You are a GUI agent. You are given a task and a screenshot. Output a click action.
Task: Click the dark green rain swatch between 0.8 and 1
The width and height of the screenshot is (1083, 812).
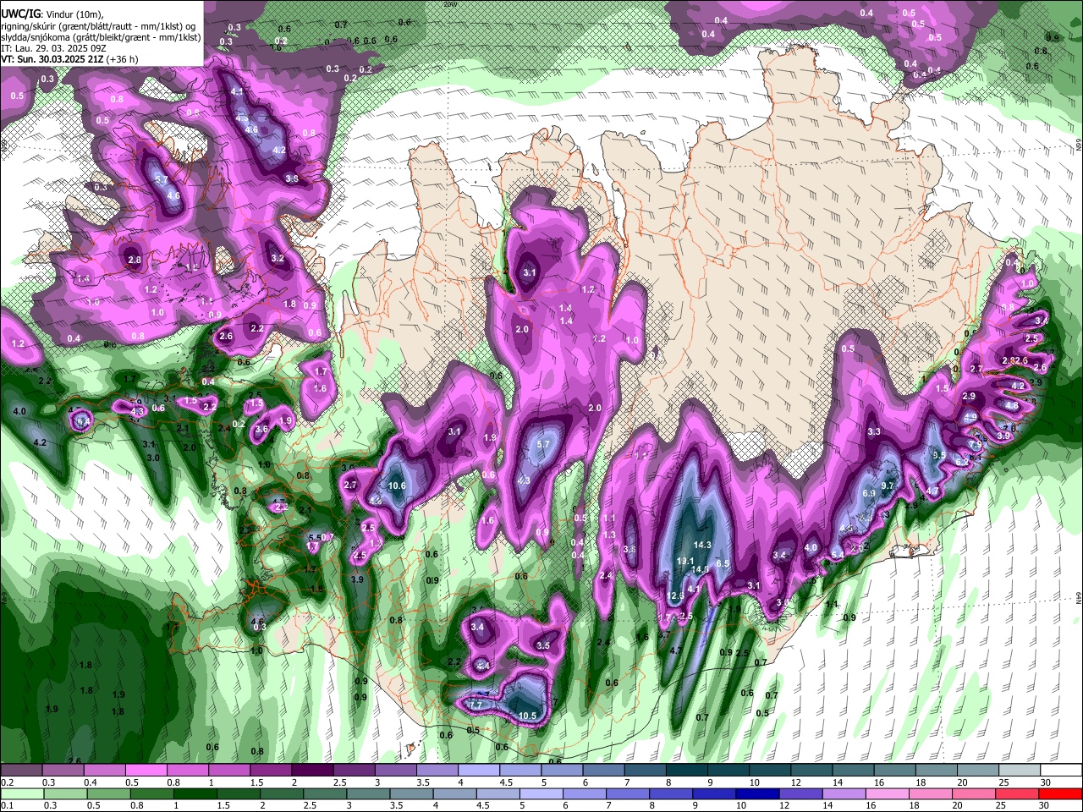(152, 793)
